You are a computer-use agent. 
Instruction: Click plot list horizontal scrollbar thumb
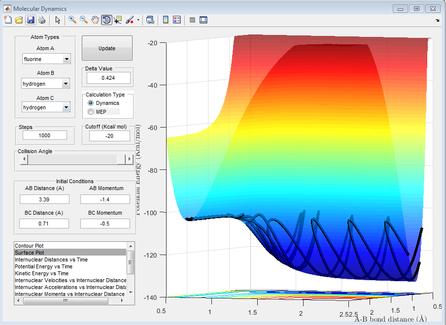click(66, 300)
